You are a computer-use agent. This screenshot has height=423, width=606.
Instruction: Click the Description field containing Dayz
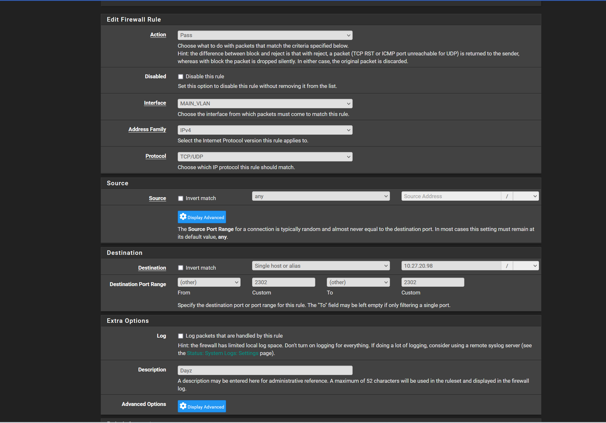tap(265, 370)
